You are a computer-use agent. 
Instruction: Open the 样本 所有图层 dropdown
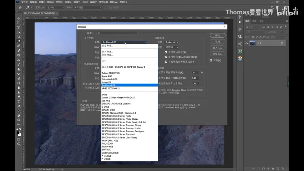click(x=87, y=7)
